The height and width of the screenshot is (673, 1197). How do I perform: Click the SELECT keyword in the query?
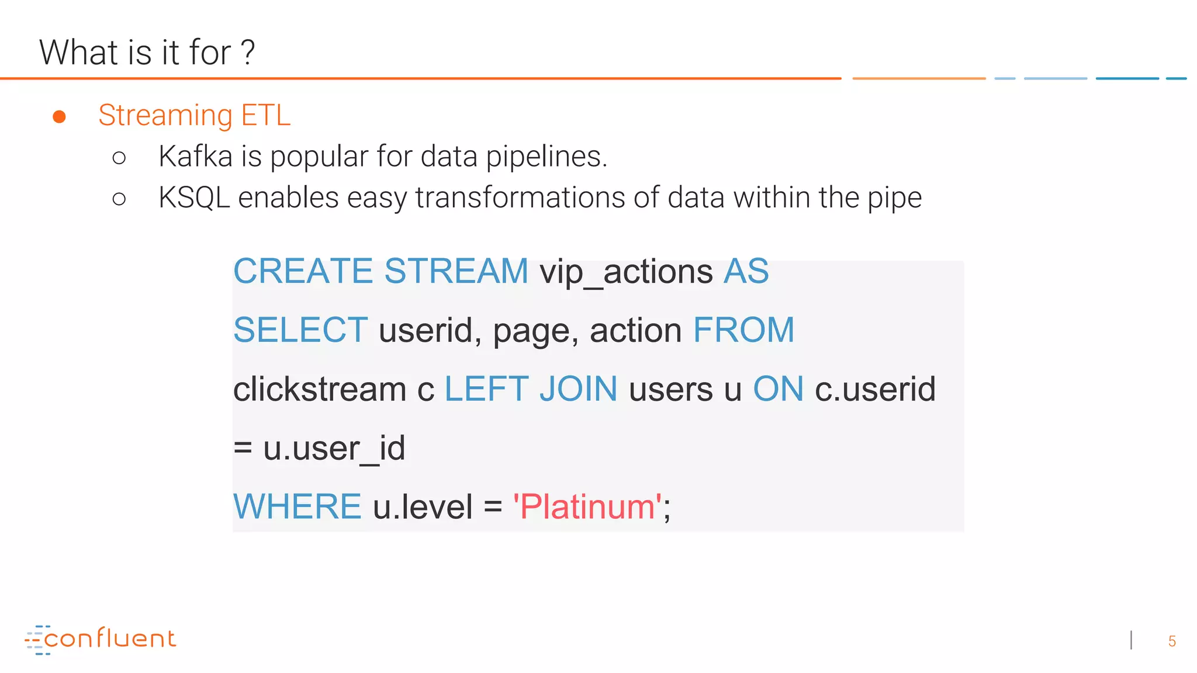coord(300,330)
